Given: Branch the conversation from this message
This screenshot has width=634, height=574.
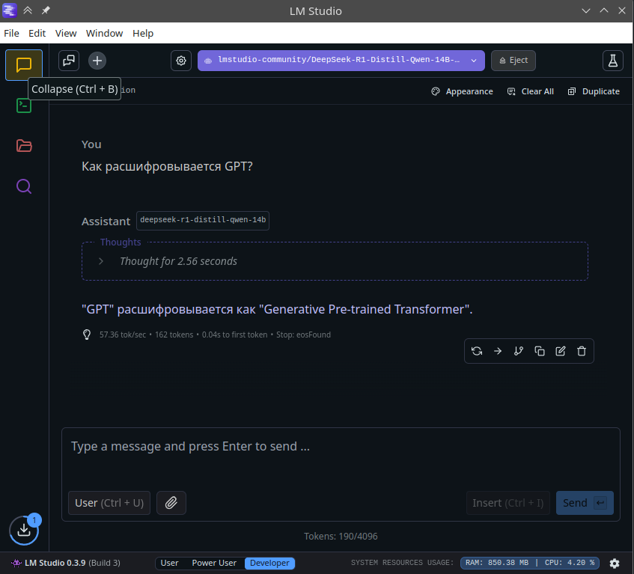Looking at the screenshot, I should [519, 351].
